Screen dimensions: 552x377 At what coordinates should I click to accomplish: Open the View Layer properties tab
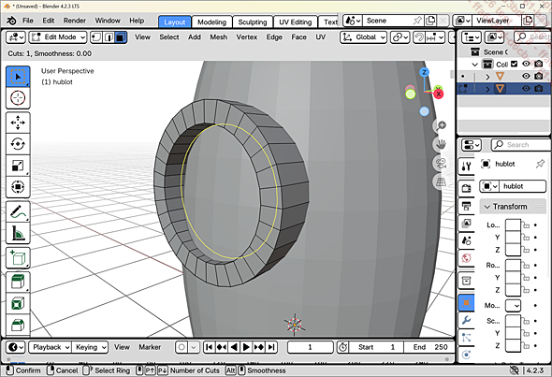pos(466,224)
